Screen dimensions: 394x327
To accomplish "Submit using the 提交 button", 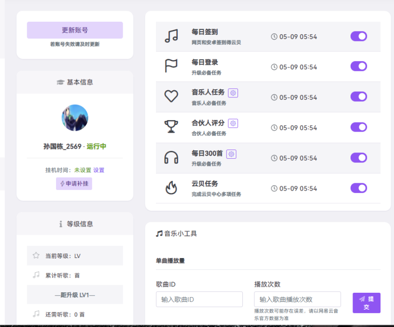I will [x=366, y=303].
